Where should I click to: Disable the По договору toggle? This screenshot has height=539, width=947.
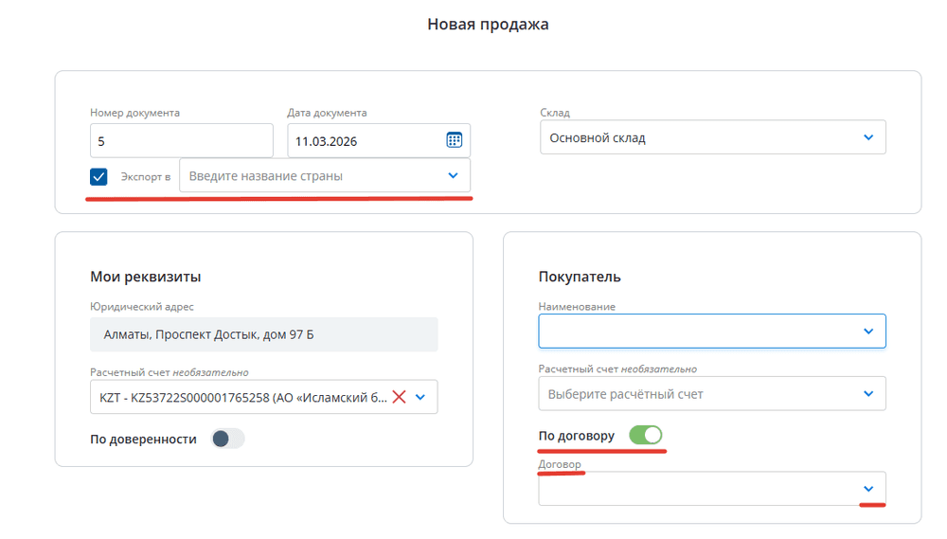[645, 436]
